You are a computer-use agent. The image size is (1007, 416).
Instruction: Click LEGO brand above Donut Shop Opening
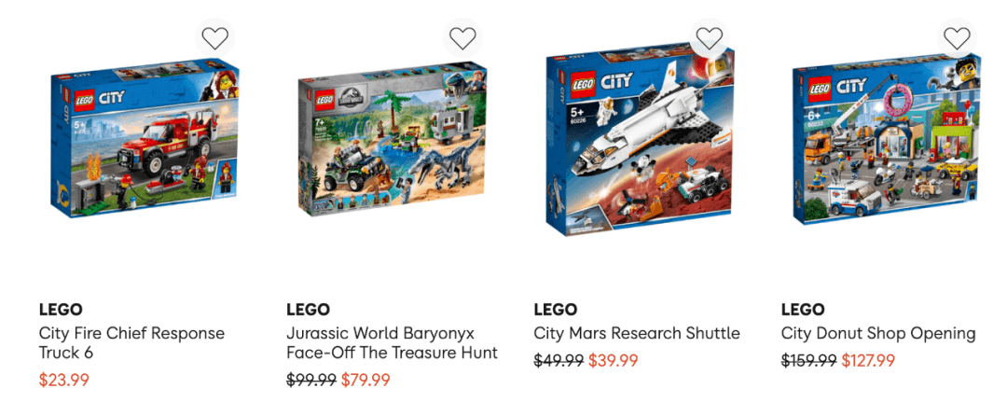(802, 310)
